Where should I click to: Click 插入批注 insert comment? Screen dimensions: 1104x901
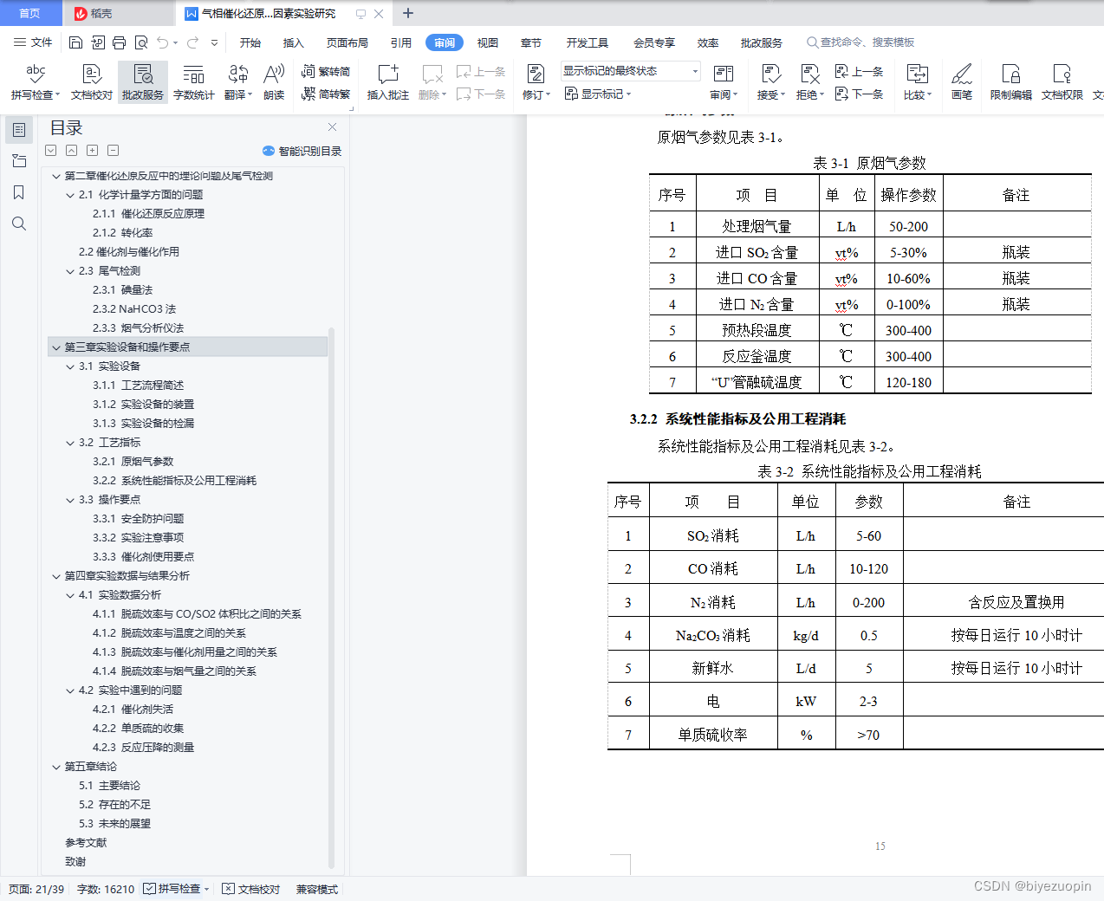coord(388,83)
